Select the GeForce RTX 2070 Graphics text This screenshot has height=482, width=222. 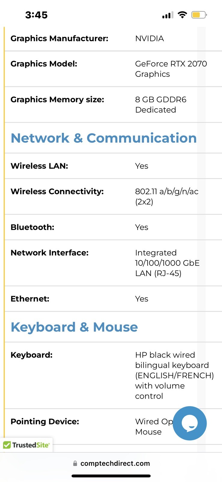click(x=171, y=69)
